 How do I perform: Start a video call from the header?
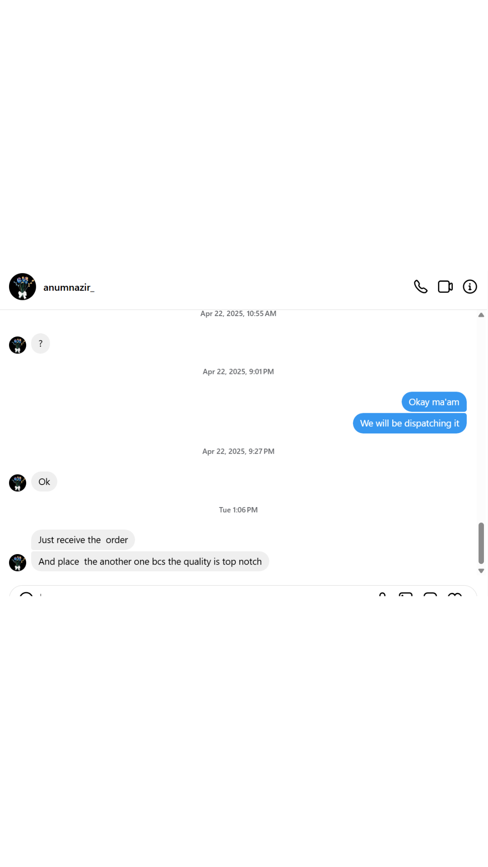445,287
